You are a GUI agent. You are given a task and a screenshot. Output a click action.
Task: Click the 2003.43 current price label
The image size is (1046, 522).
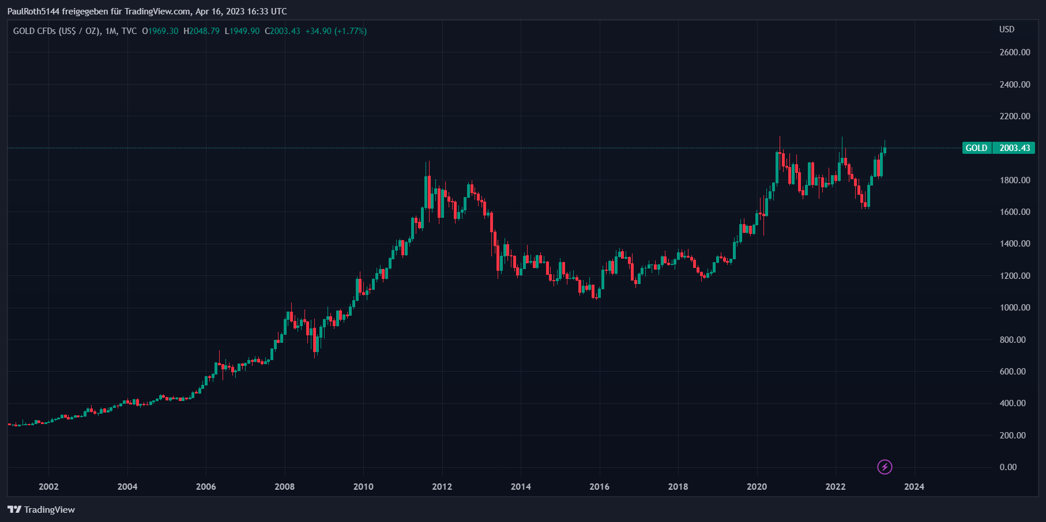coord(1014,148)
